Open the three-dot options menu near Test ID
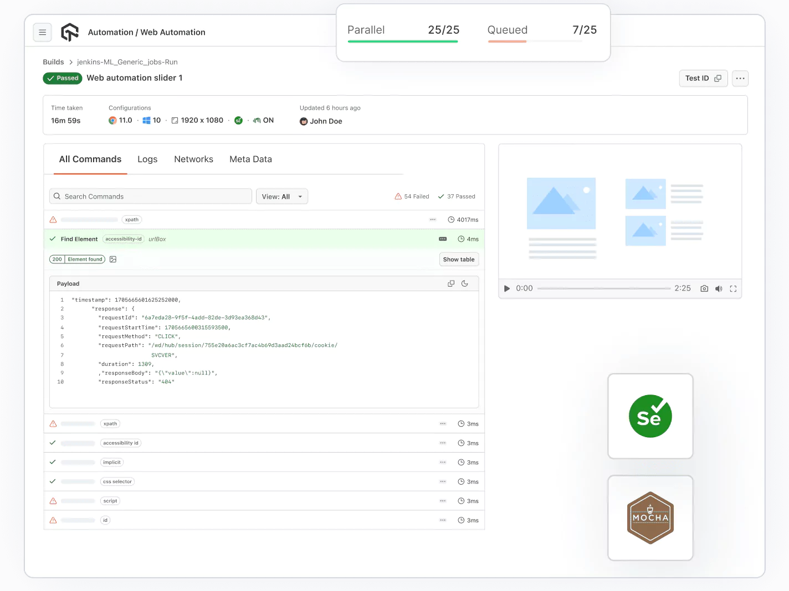Viewport: 789px width, 591px height. coord(740,79)
